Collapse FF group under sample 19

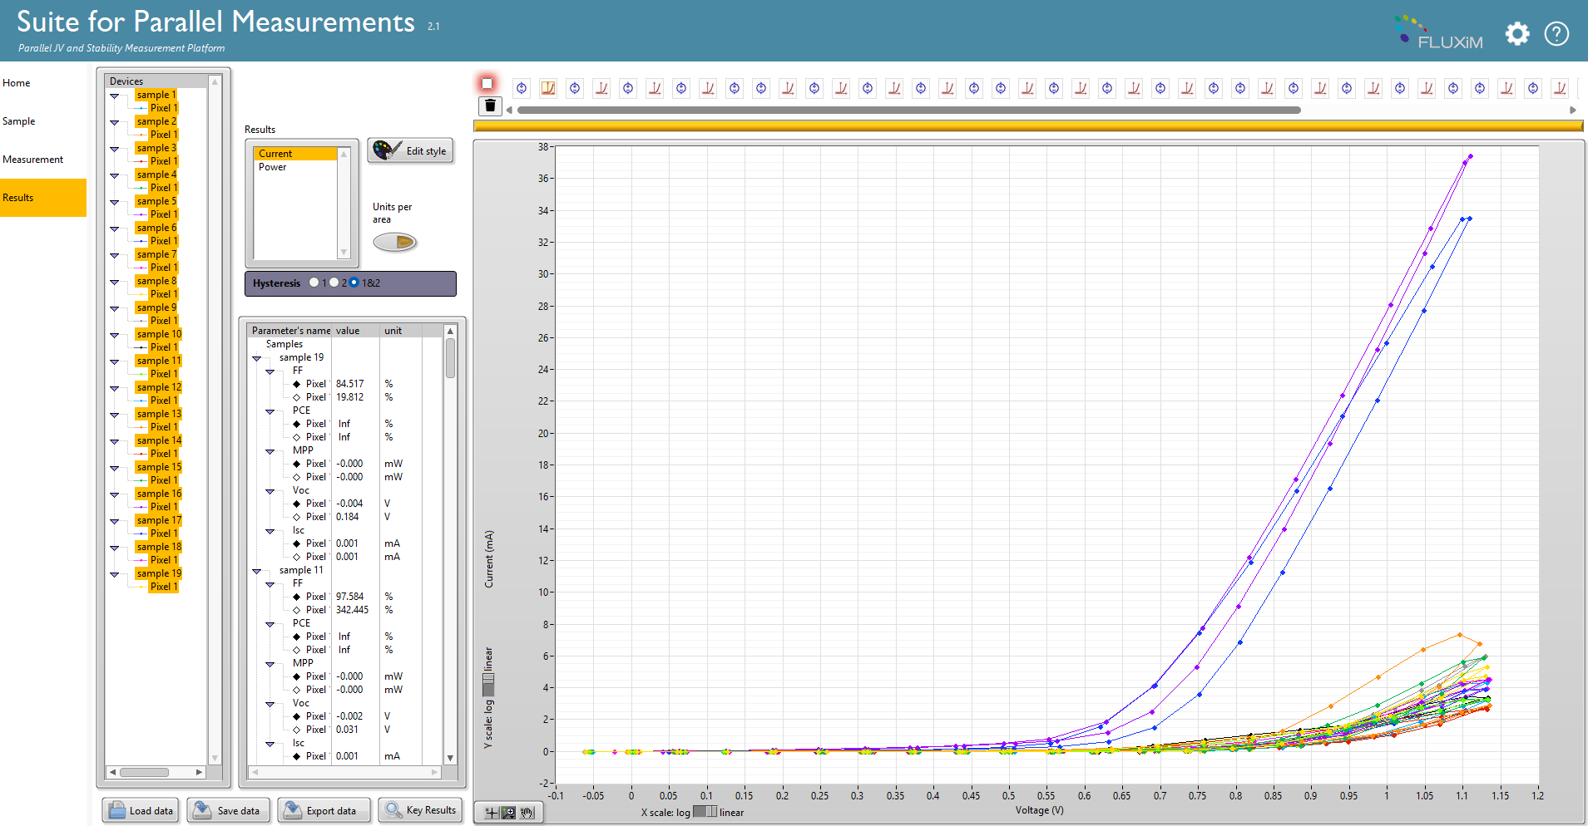tap(270, 371)
